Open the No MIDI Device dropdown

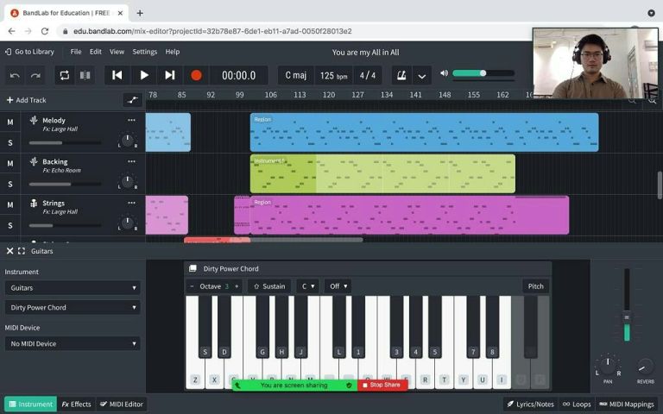tap(73, 343)
